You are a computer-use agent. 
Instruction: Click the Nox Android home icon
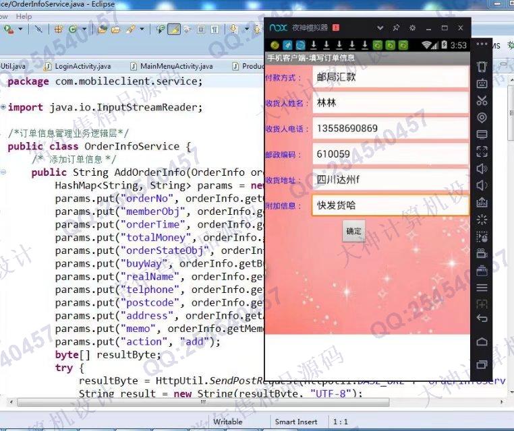tap(482, 341)
